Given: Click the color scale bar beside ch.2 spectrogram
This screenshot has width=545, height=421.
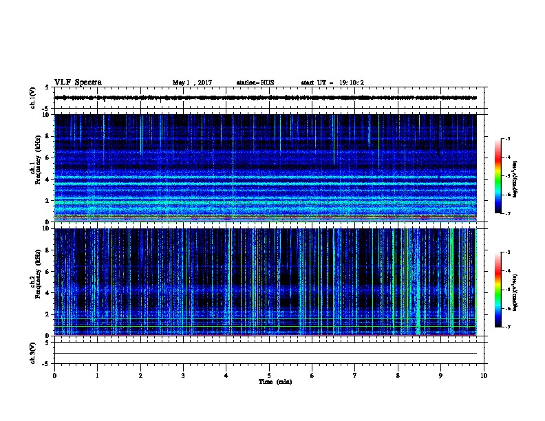Looking at the screenshot, I should pyautogui.click(x=498, y=290).
